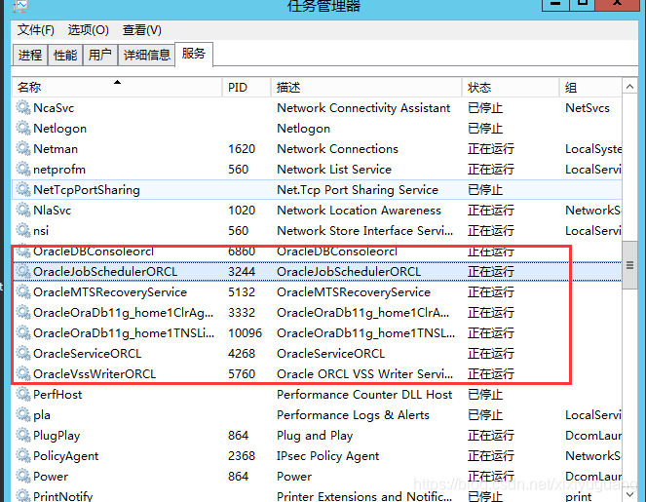Click the OracleServiceORCL gear icon

tap(23, 353)
